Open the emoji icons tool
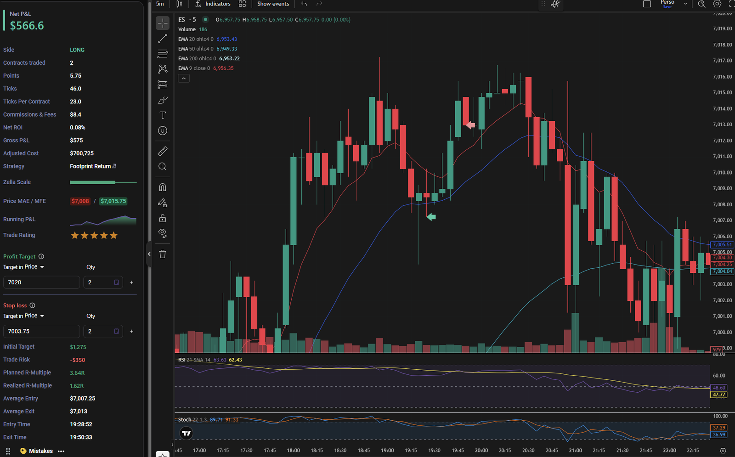The image size is (735, 457). point(163,131)
